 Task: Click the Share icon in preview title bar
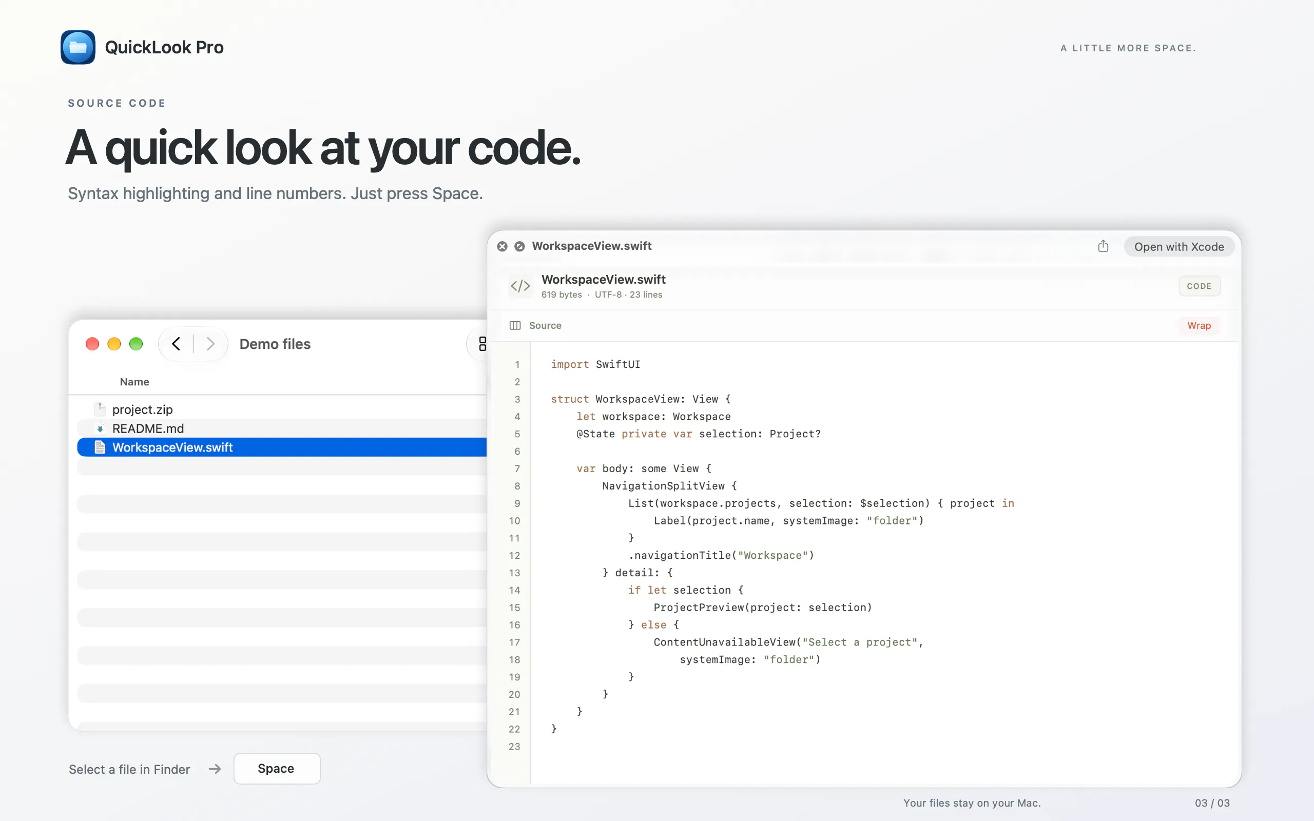click(1103, 246)
